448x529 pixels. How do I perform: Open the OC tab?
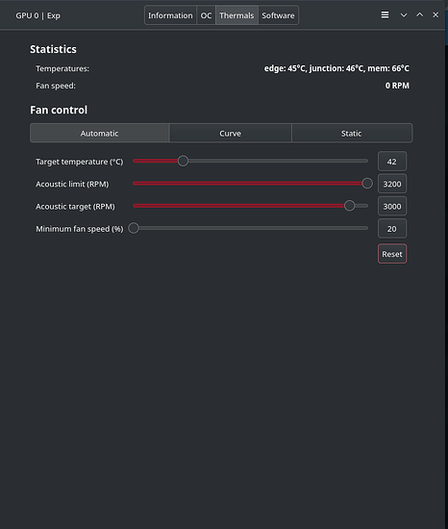click(206, 15)
